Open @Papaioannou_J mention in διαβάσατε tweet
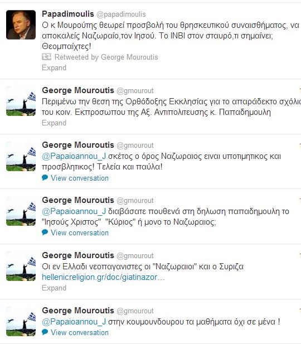 (x=74, y=211)
